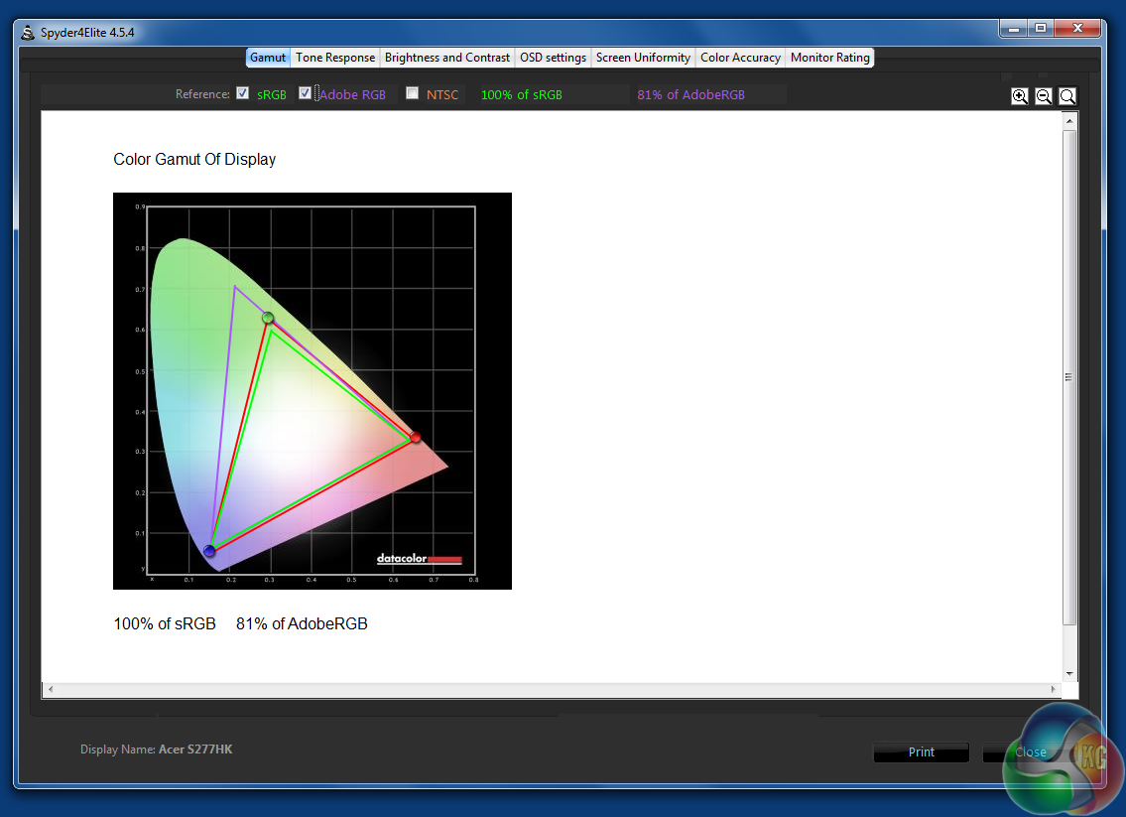Toggle the Adobe RGB reference checkbox
This screenshot has height=817, width=1126.
pyautogui.click(x=305, y=93)
